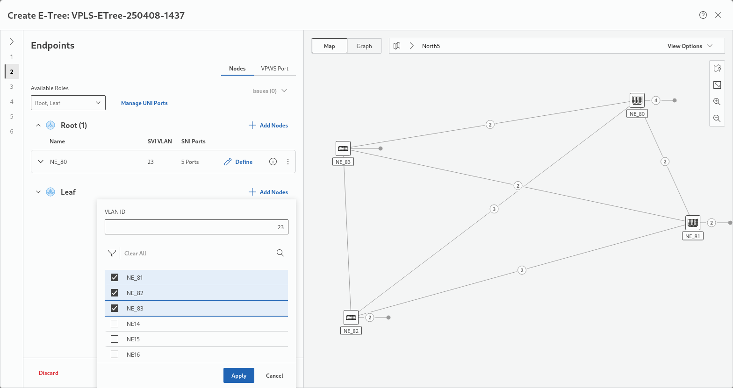Open info icon for NE_80
Image resolution: width=733 pixels, height=388 pixels.
[273, 162]
